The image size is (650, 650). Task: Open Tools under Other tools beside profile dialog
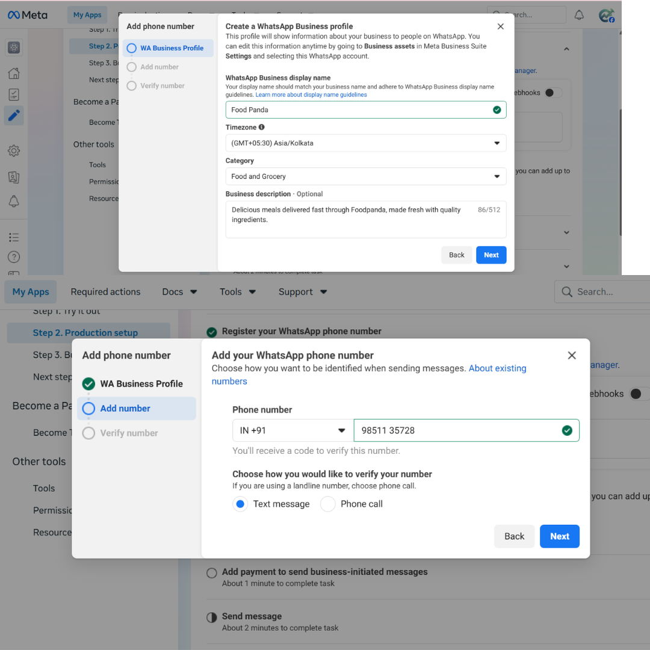click(x=97, y=165)
